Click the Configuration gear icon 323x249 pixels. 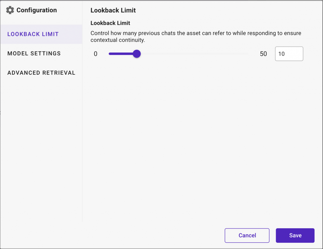click(10, 10)
